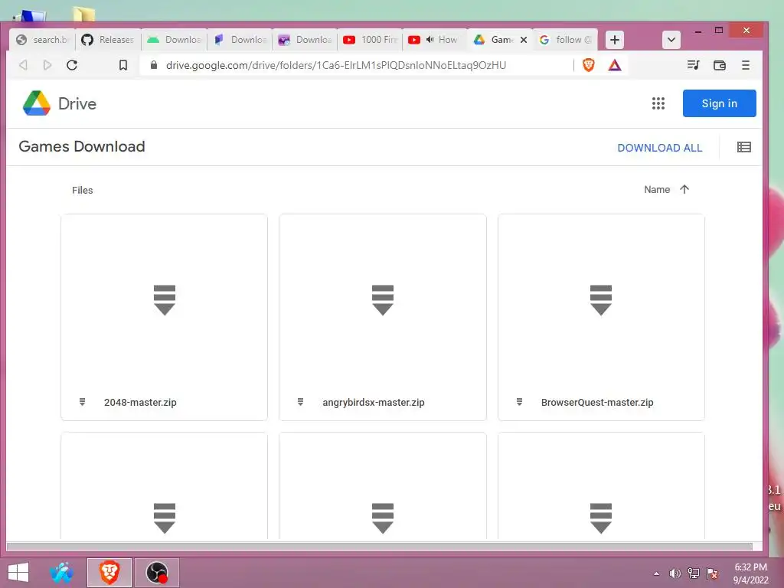Reverse sort direction with the arrow icon
The width and height of the screenshot is (784, 588).
click(684, 190)
